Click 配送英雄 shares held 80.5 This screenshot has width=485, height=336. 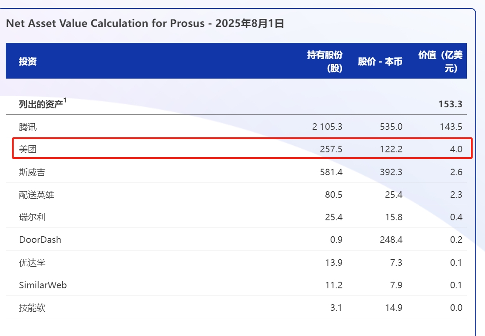tap(334, 194)
